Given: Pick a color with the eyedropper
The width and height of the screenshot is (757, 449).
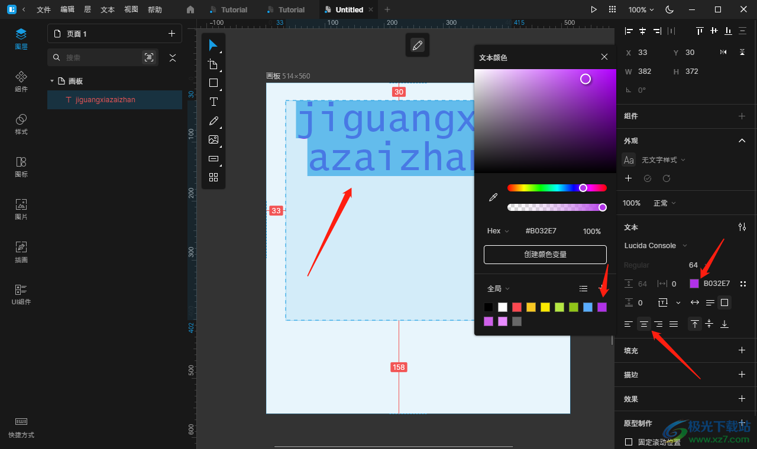Looking at the screenshot, I should (493, 197).
